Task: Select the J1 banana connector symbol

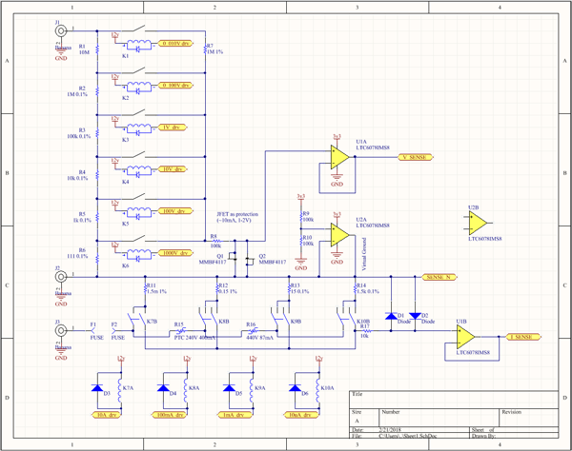Action: [61, 31]
